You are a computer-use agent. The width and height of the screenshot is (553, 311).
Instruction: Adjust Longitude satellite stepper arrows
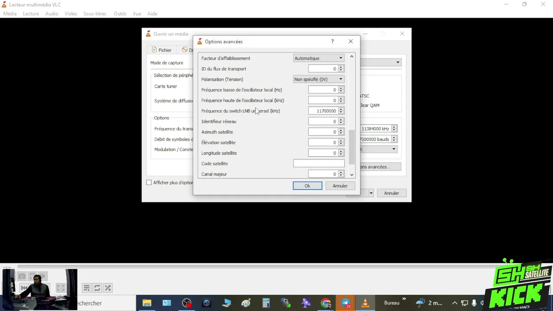click(x=341, y=153)
